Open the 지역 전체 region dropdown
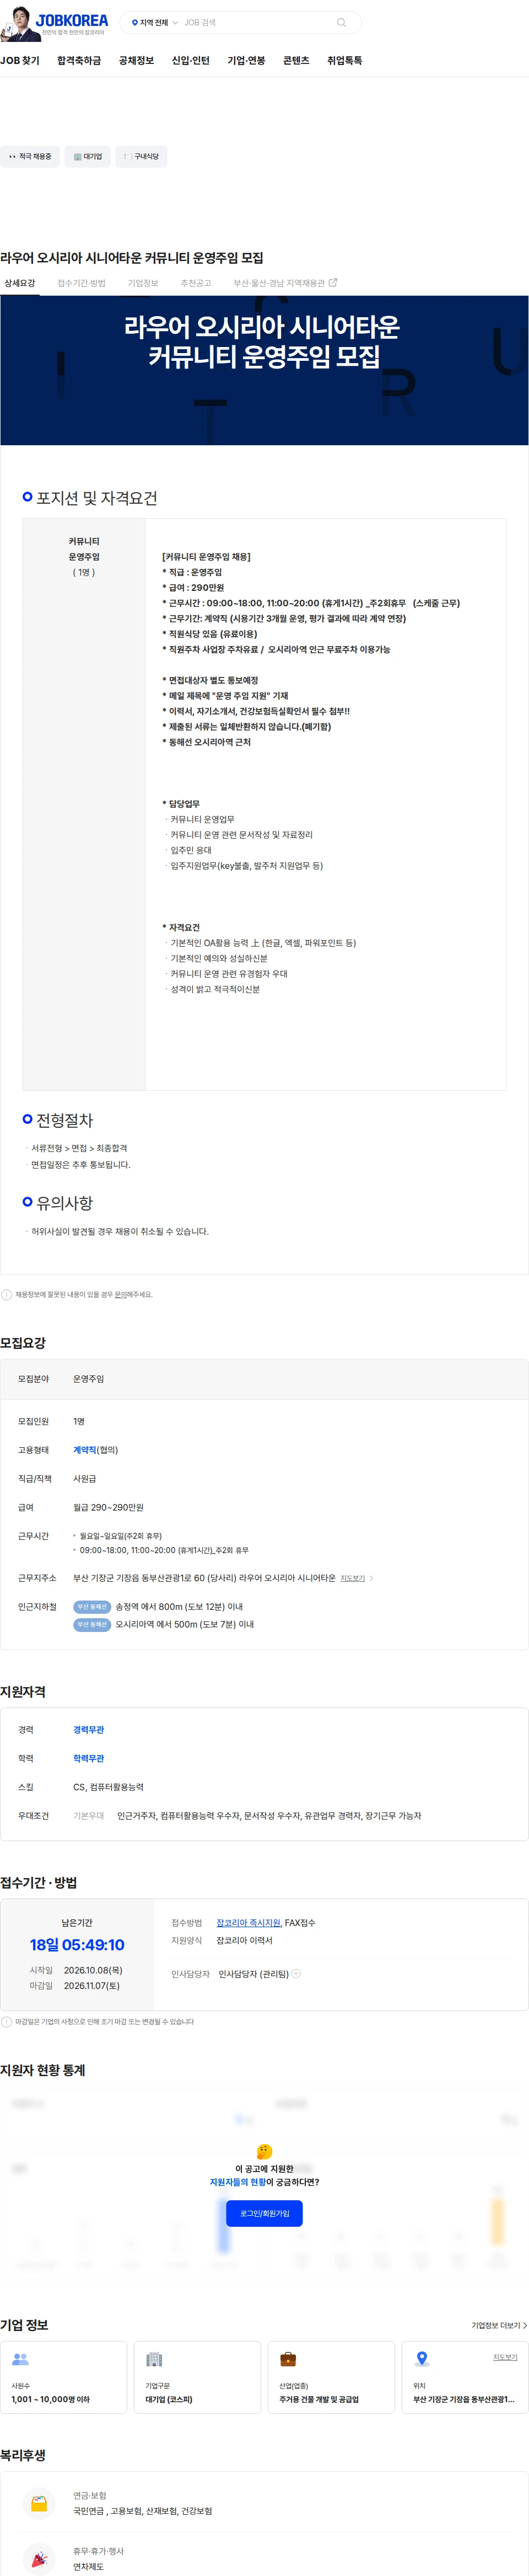This screenshot has width=529, height=2576. click(155, 22)
